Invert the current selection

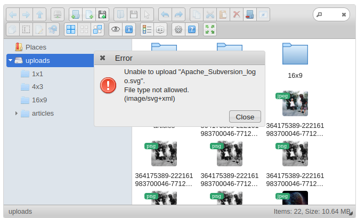[x=98, y=29]
